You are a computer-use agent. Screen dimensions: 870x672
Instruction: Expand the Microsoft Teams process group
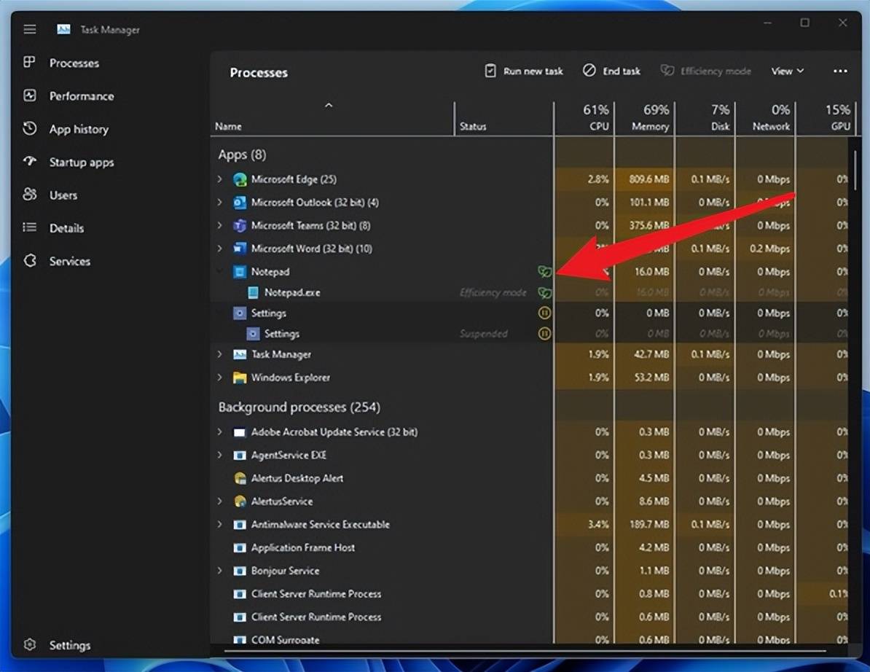point(220,226)
